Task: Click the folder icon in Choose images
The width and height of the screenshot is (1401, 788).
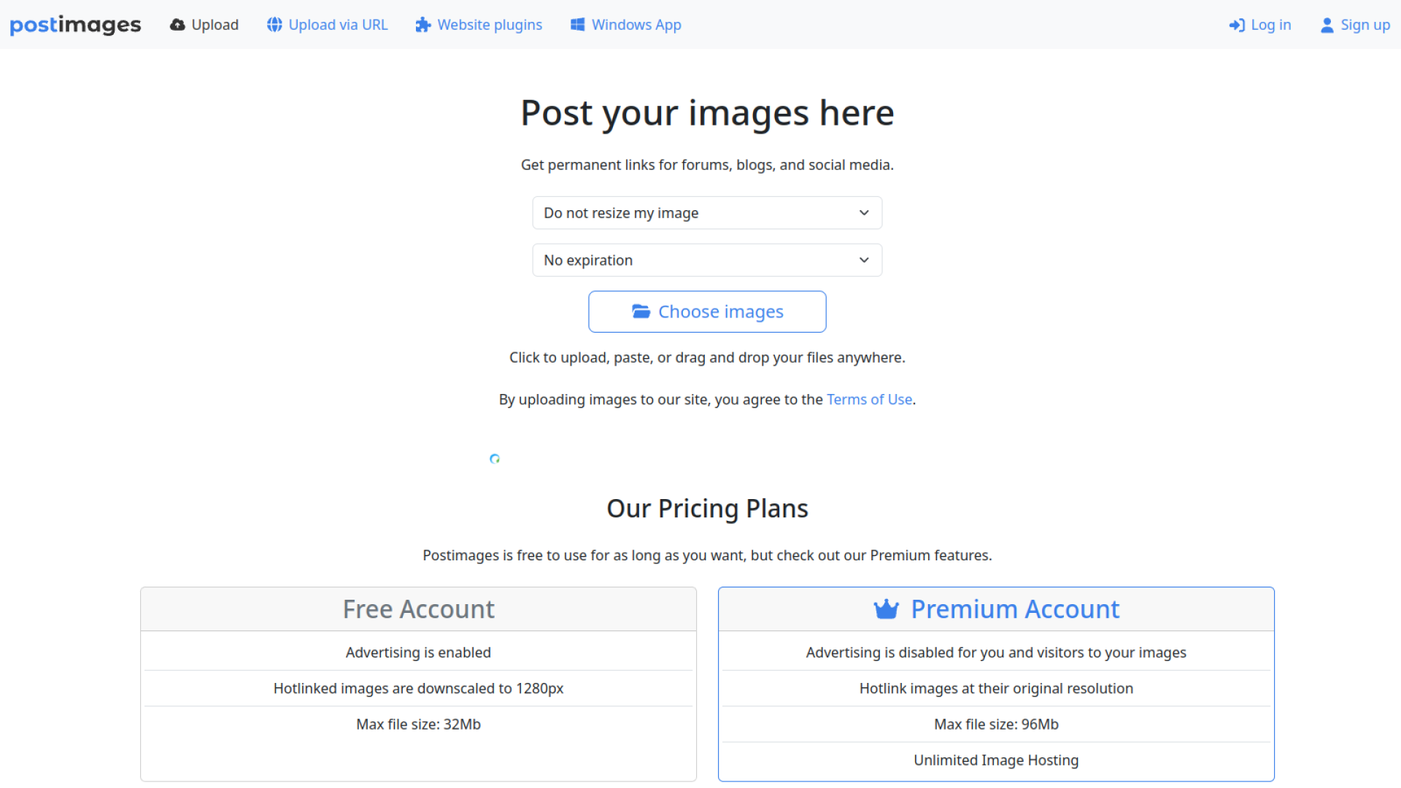Action: coord(641,312)
